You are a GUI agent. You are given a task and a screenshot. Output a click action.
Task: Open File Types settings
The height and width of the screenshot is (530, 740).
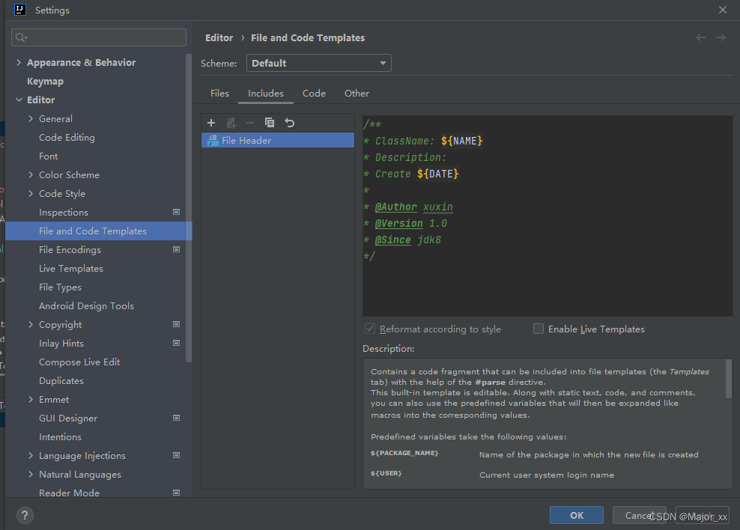(x=61, y=287)
